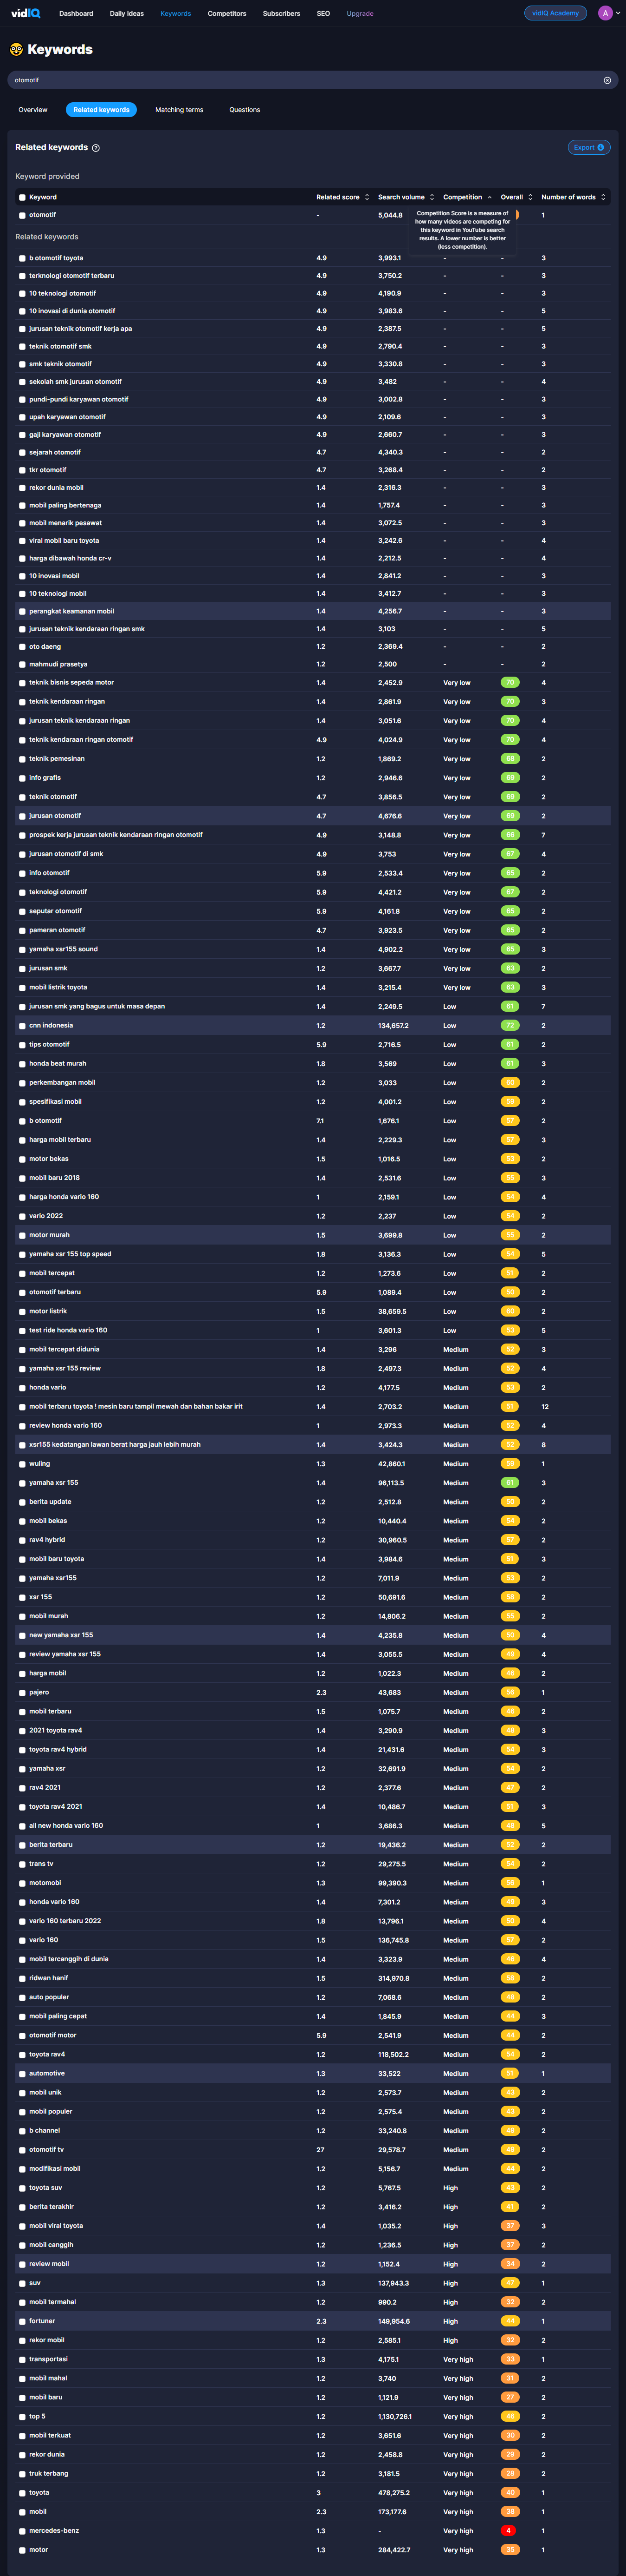Image resolution: width=626 pixels, height=2576 pixels.
Task: Open Related keywords help icon
Action: coord(96,148)
